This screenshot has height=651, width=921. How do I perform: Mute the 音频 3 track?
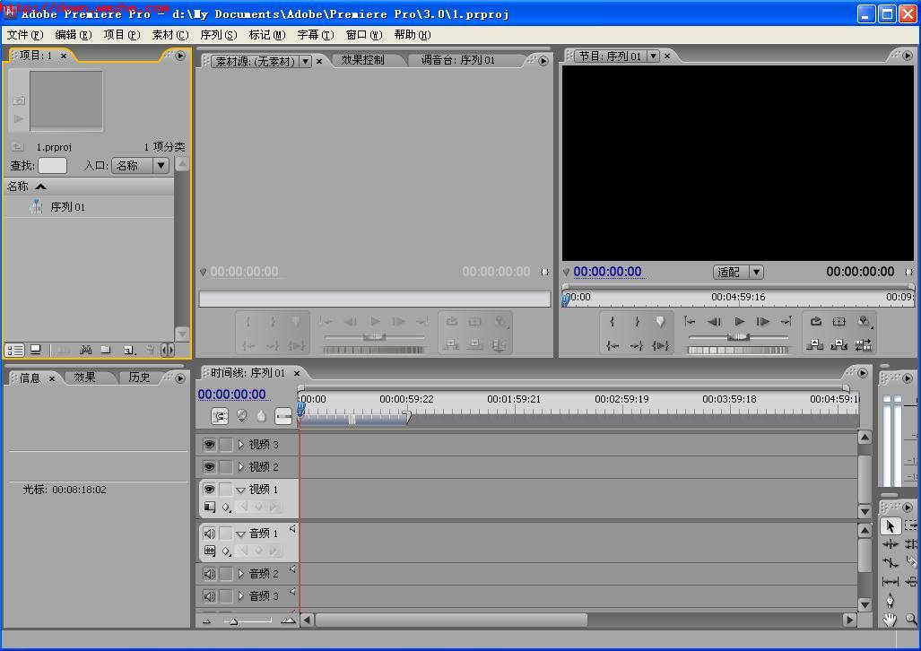[x=209, y=596]
